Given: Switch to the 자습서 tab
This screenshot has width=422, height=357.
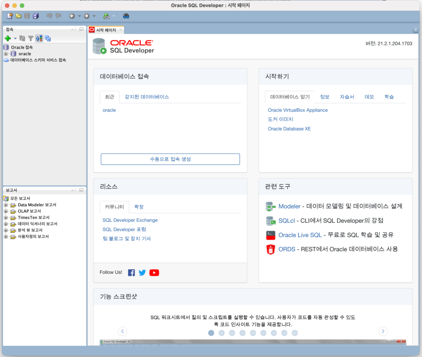Looking at the screenshot, I should [x=347, y=97].
